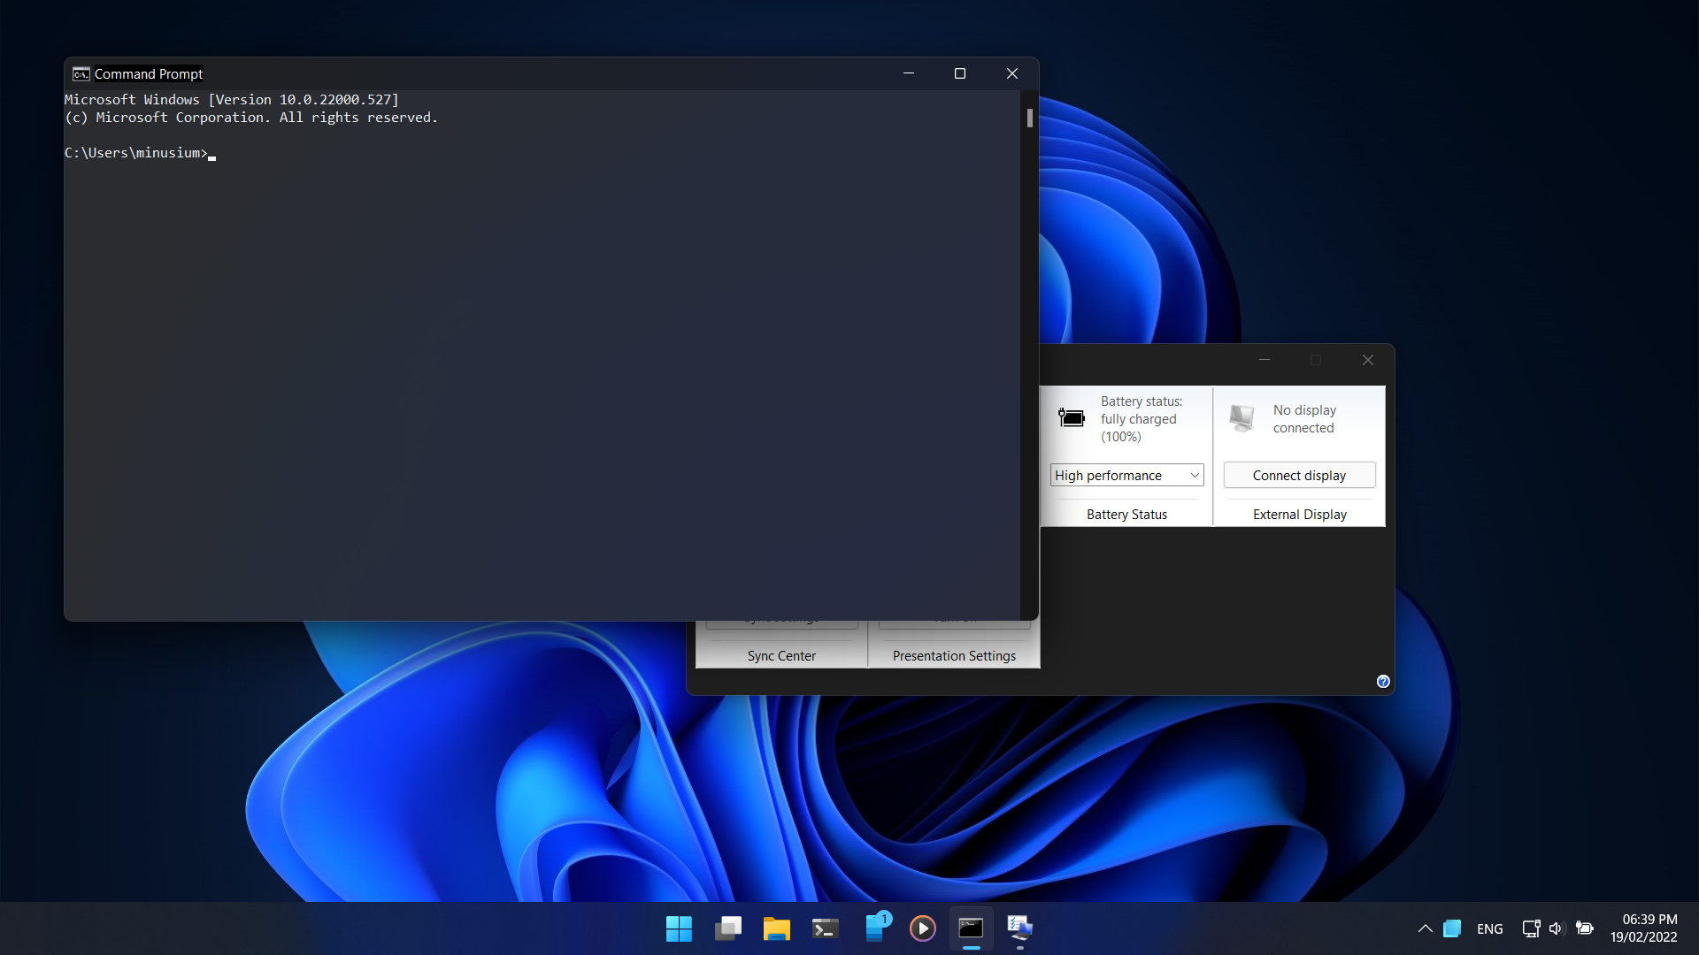This screenshot has width=1699, height=955.
Task: Click the folder icon in taskbar
Action: pos(776,928)
